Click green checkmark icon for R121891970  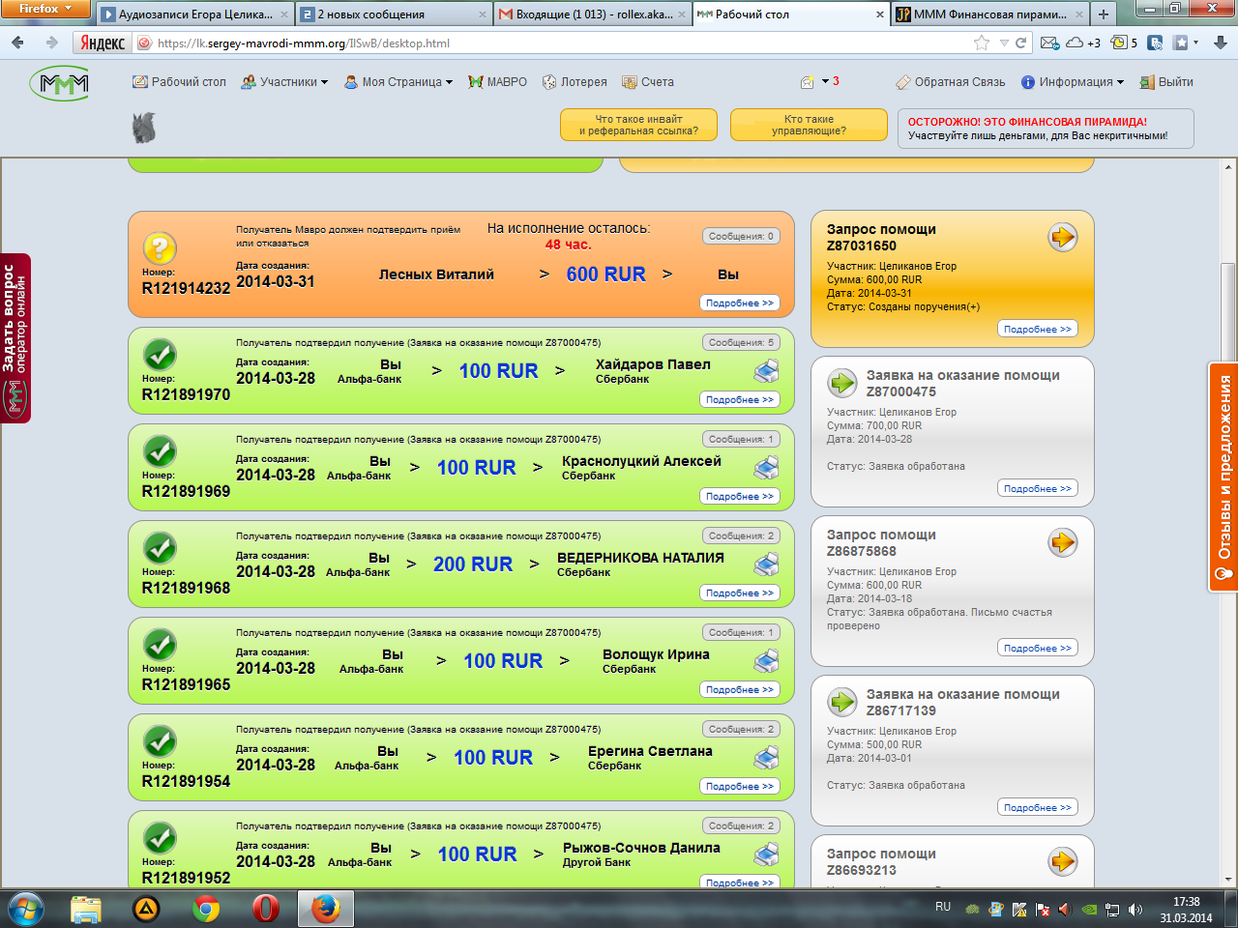click(x=160, y=355)
